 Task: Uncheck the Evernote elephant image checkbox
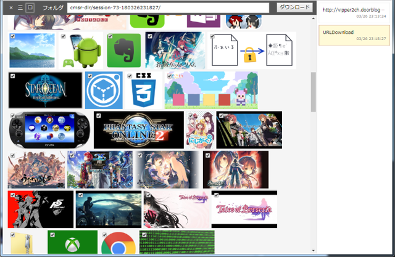(x=110, y=36)
